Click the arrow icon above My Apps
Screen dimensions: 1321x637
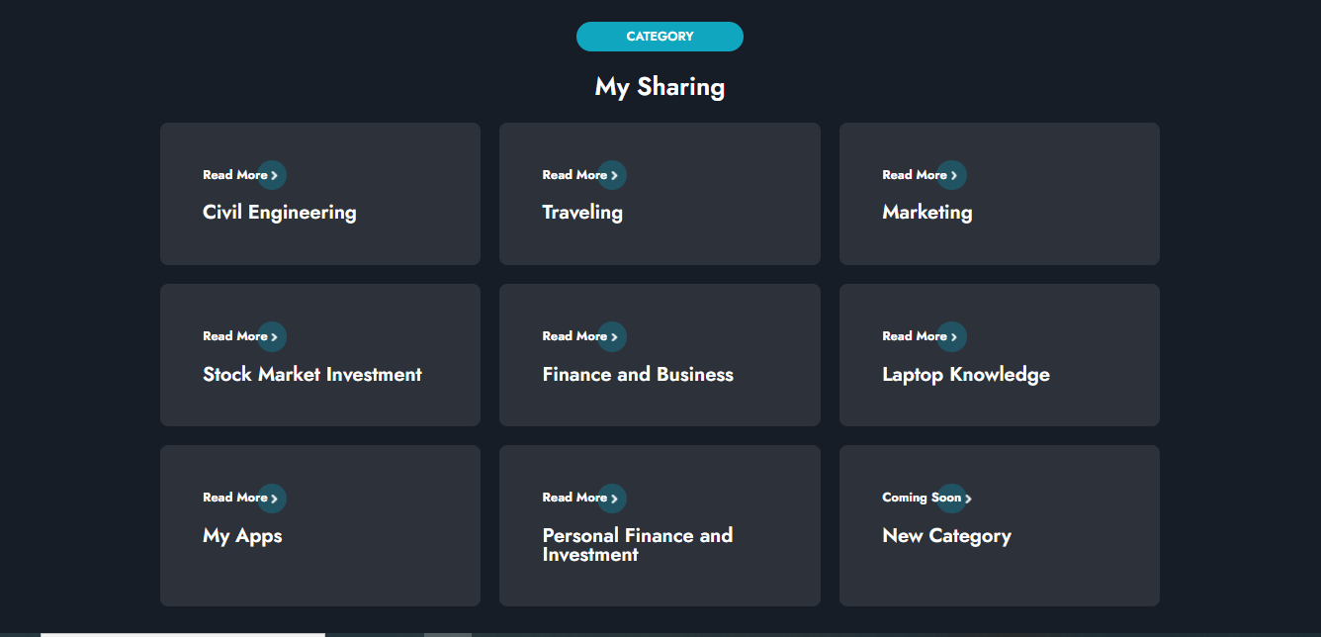(x=273, y=499)
